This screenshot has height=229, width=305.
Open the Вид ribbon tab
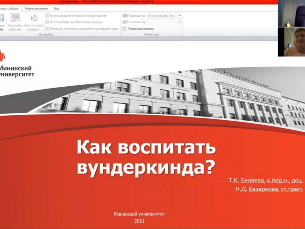[x=57, y=8]
